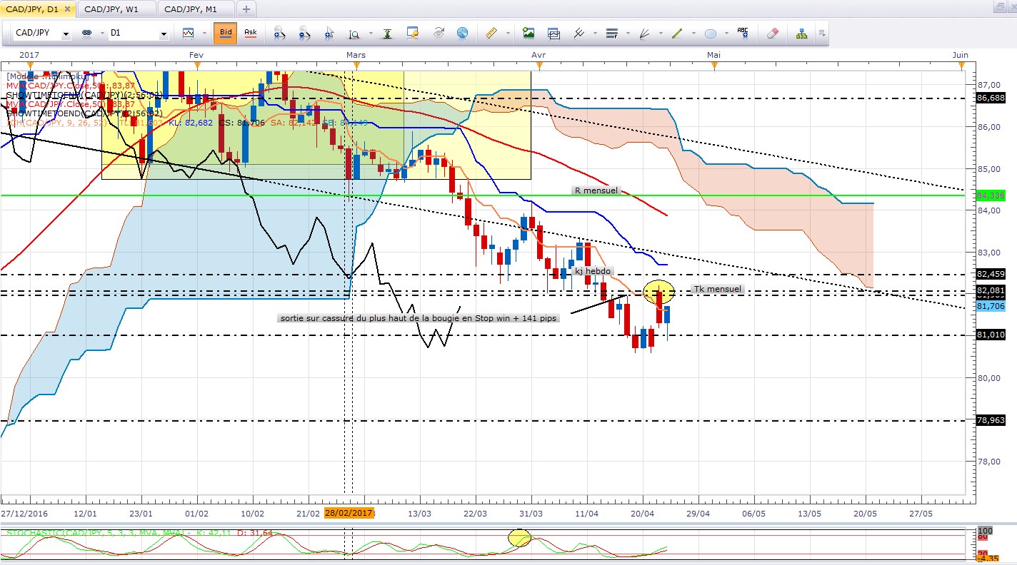Close the CAD/JPY, D1 tab
The width and height of the screenshot is (1017, 565).
[67, 9]
